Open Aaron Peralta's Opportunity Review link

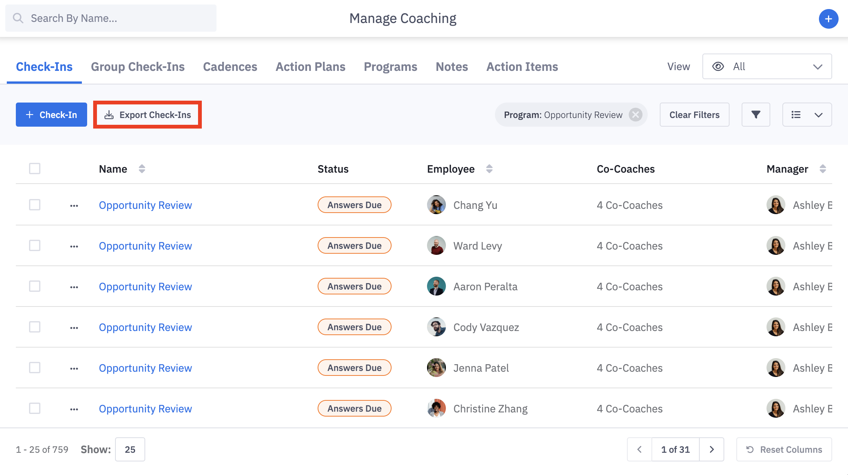[145, 287]
